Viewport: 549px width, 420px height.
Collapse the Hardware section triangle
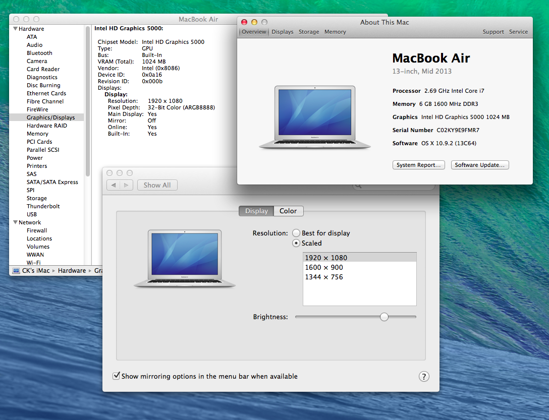(x=15, y=29)
